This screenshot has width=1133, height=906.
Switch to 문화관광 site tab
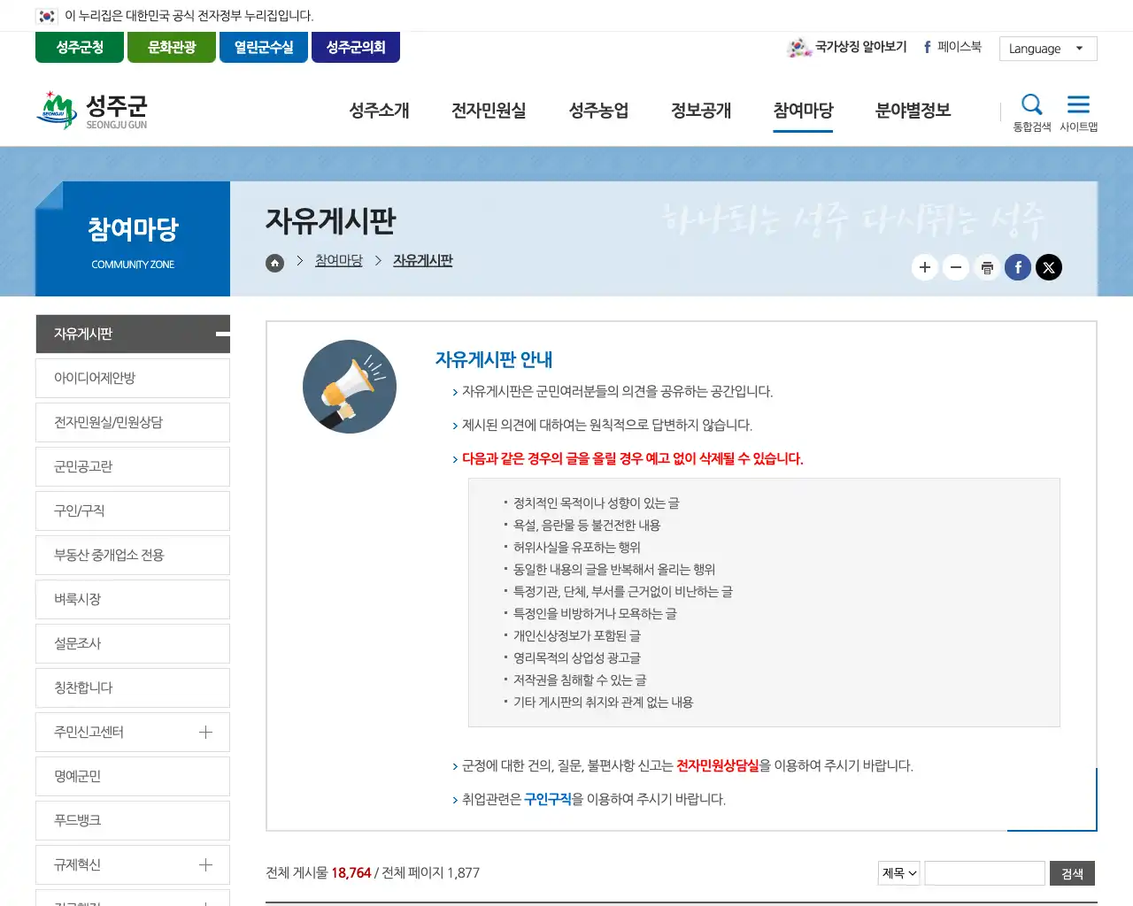172,47
